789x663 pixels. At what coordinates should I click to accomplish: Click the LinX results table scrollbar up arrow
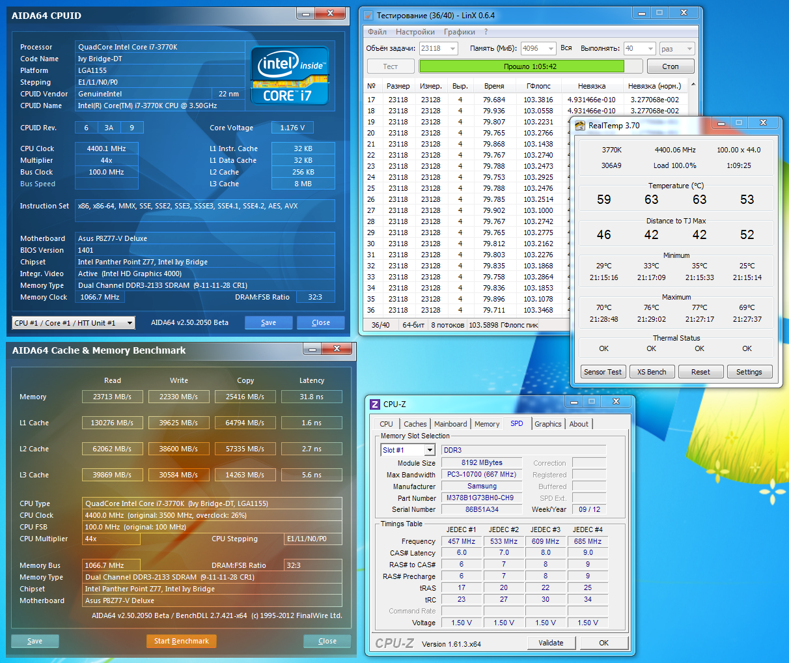click(693, 85)
